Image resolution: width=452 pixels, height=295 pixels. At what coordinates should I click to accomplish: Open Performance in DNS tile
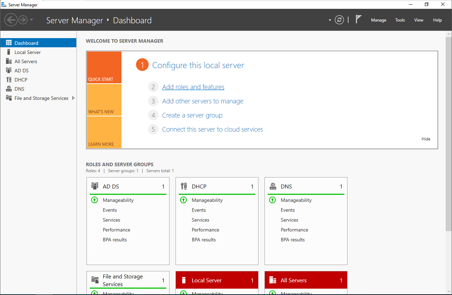point(295,230)
